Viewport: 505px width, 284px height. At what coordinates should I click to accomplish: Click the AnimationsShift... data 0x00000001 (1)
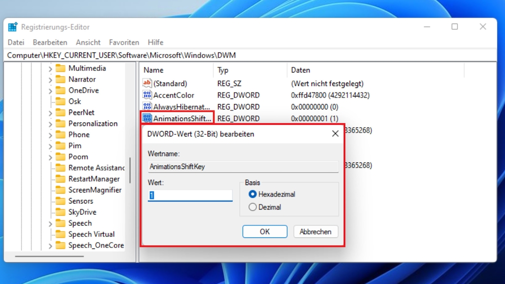click(x=314, y=118)
